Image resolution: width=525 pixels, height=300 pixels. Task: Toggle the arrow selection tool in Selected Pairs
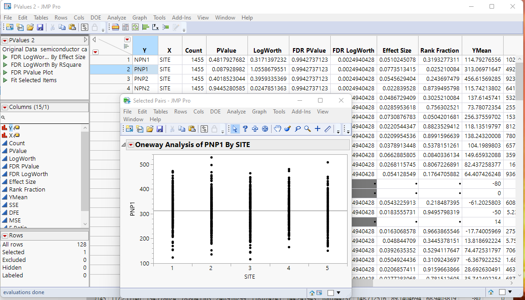[234, 129]
